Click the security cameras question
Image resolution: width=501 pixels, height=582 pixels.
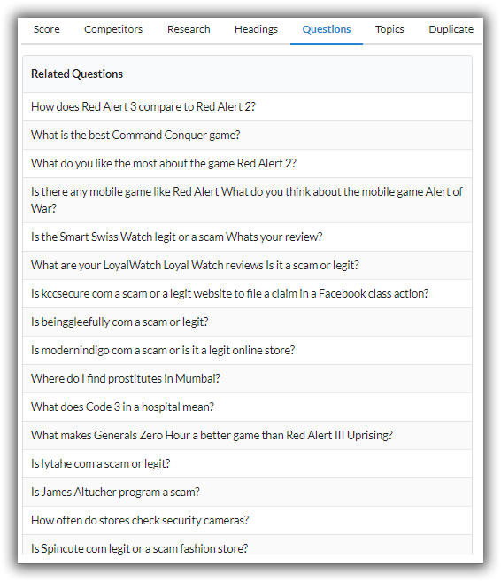click(x=247, y=520)
